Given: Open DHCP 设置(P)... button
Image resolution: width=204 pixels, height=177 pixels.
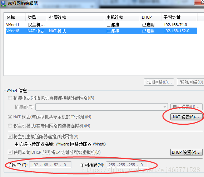Looking at the screenshot, I should pyautogui.click(x=186, y=152).
